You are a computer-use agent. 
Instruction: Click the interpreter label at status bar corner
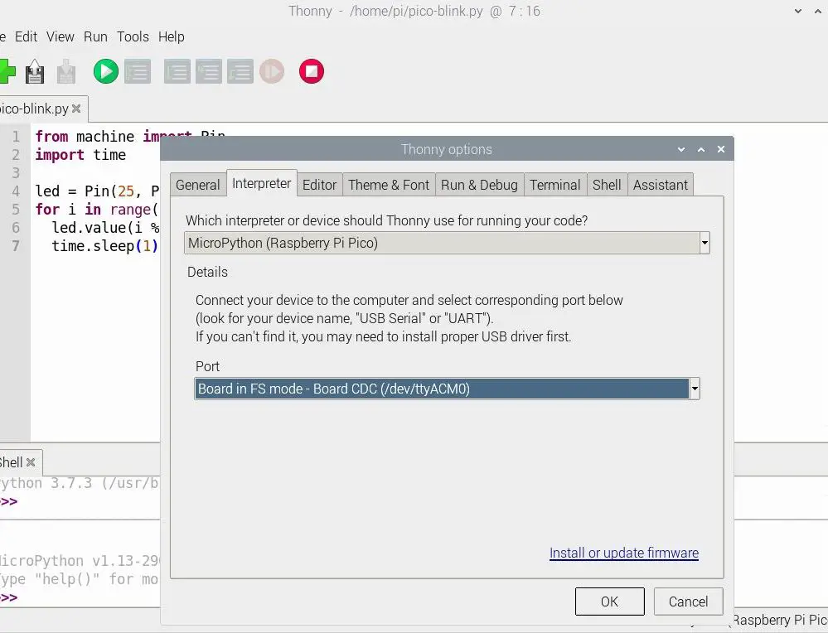pyautogui.click(x=780, y=620)
